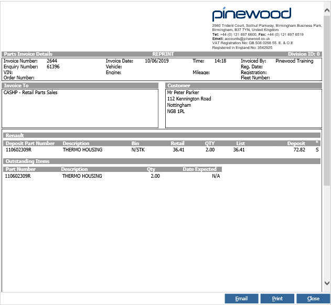331x305 pixels.
Task: Click outstanding part number 110602309R
Action: coord(18,176)
